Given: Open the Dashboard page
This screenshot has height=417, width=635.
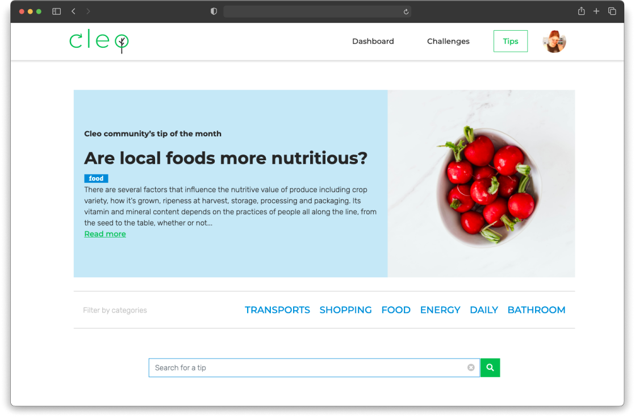Looking at the screenshot, I should (373, 41).
